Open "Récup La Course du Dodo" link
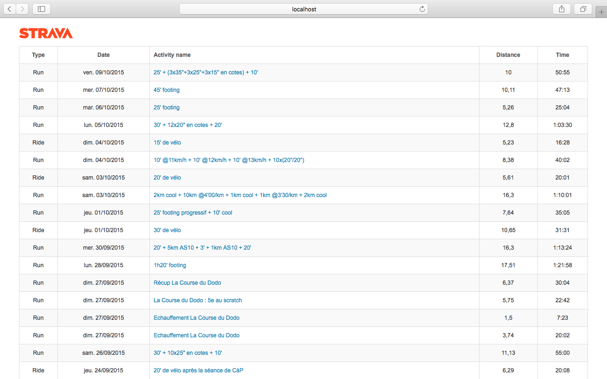 pyautogui.click(x=187, y=283)
